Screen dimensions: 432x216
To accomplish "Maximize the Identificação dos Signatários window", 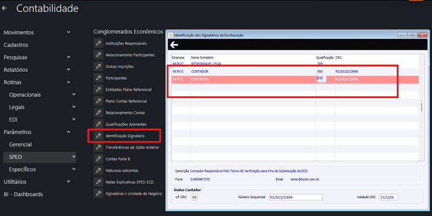I will click(413, 35).
